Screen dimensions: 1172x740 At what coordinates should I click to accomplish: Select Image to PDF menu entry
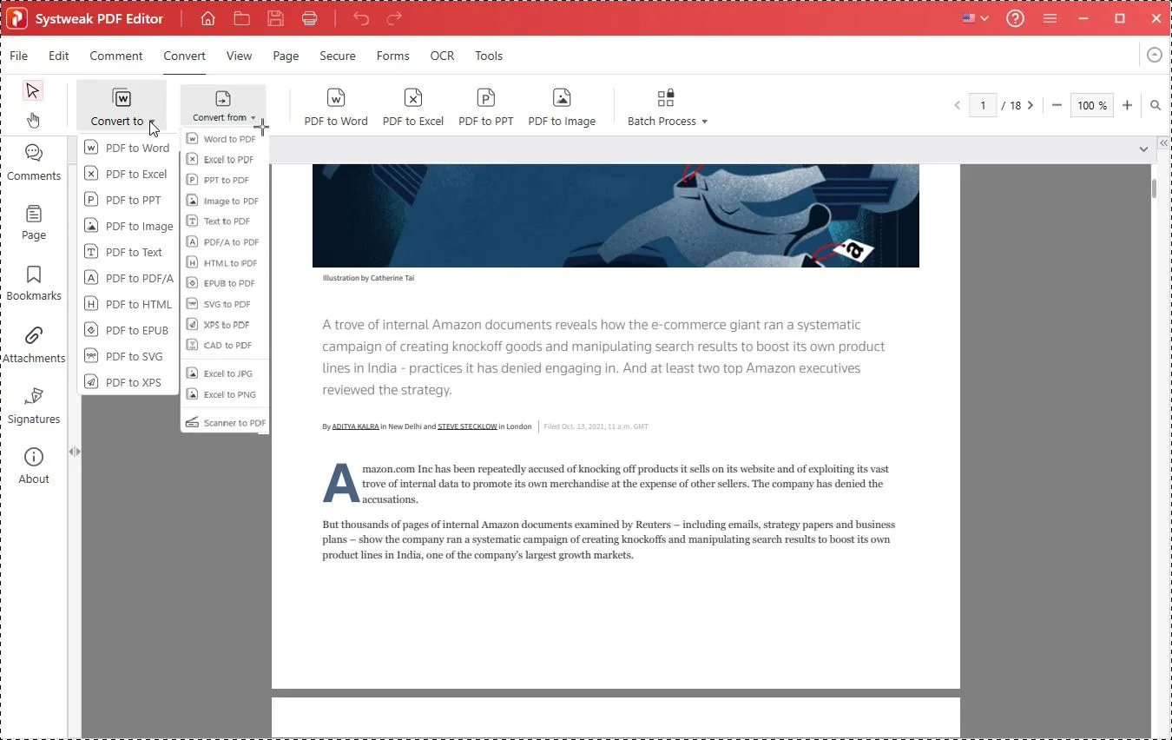pos(224,201)
